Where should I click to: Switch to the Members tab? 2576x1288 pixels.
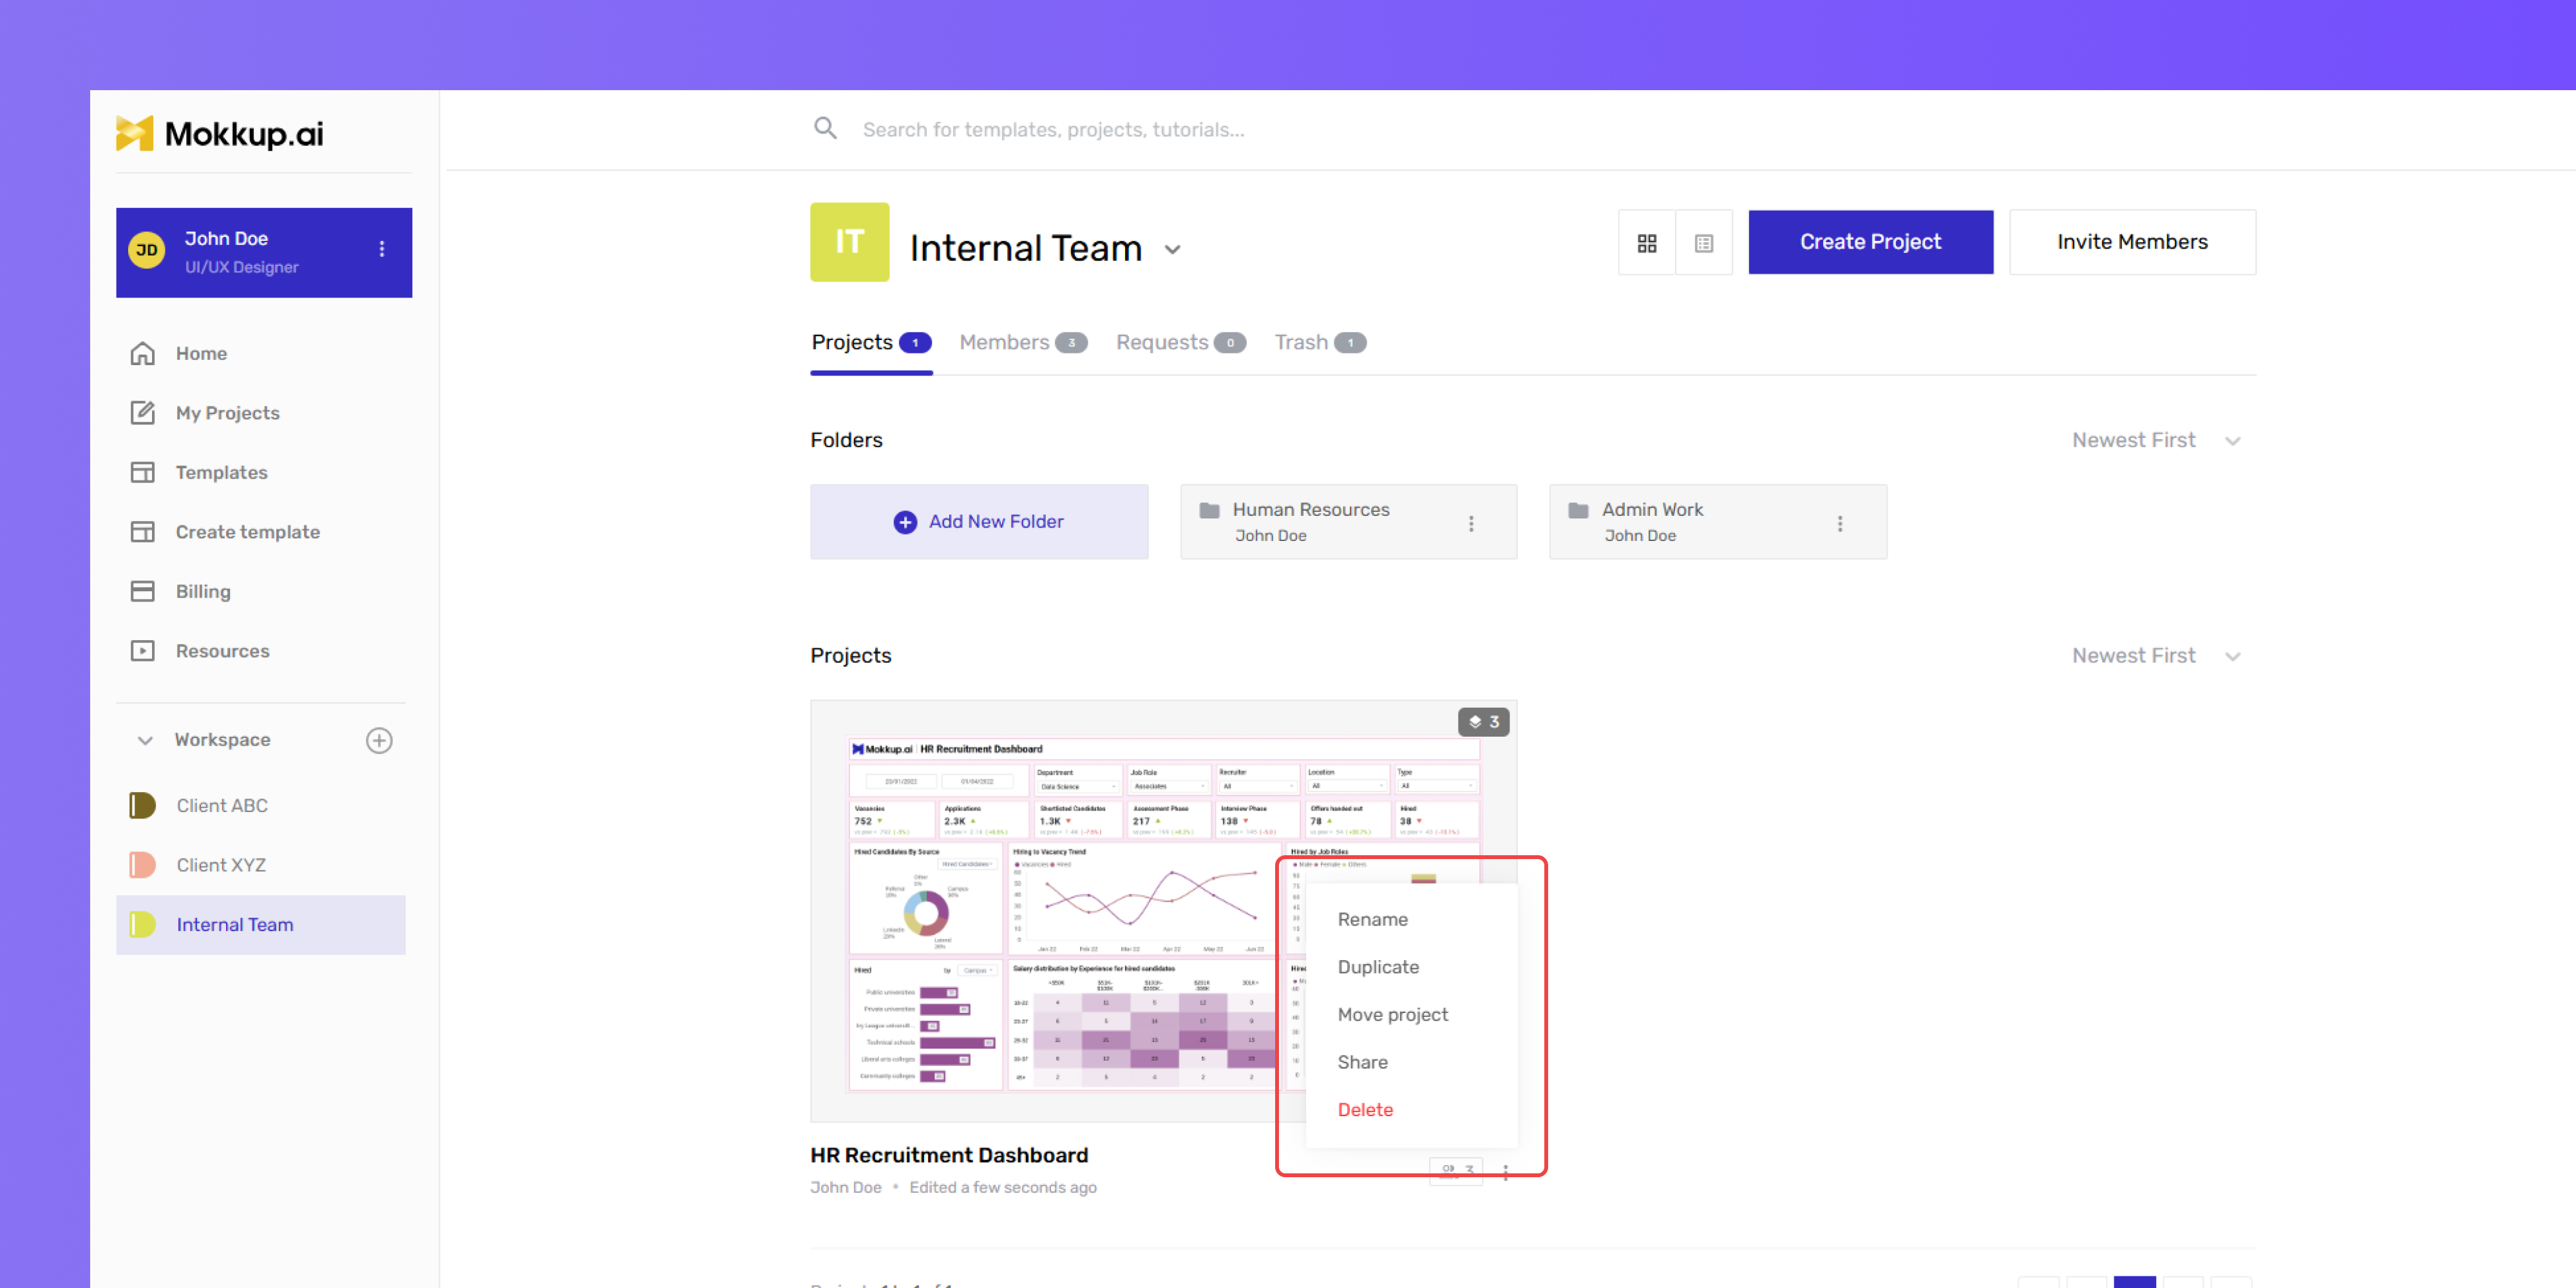(1023, 342)
